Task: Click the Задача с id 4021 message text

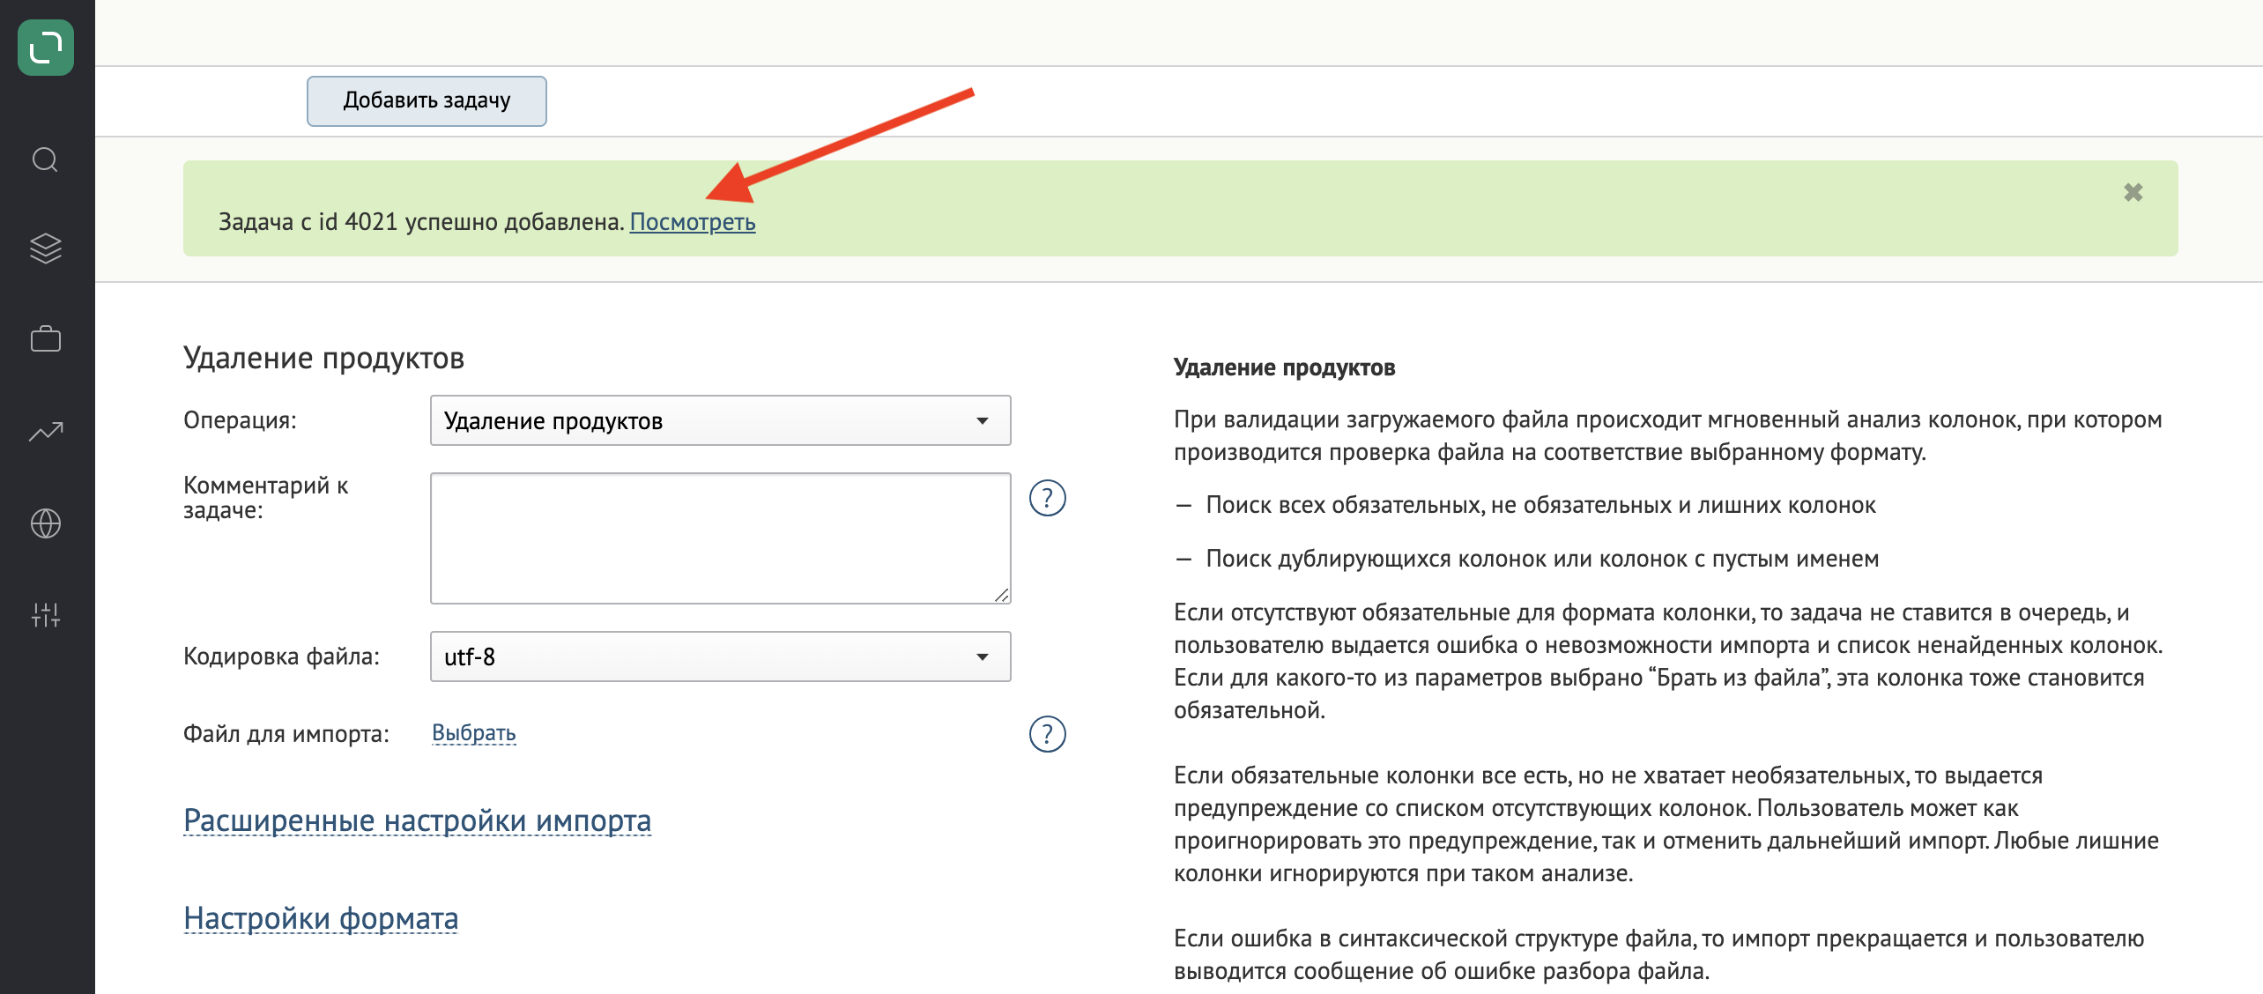Action: pos(421,222)
